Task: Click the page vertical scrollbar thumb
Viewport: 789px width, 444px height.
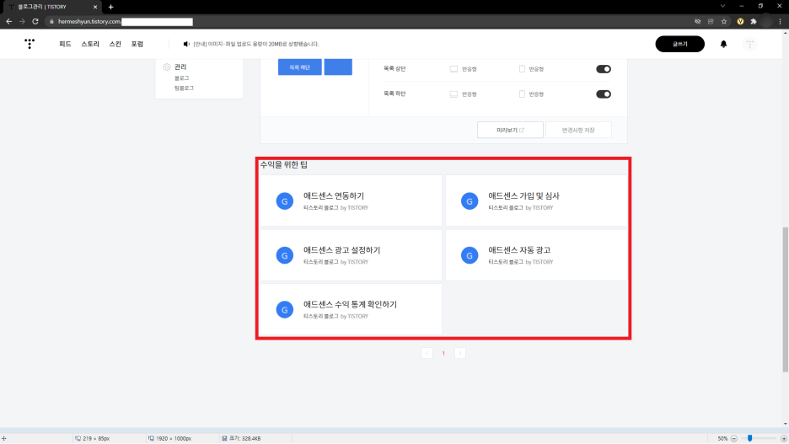Action: [785, 300]
